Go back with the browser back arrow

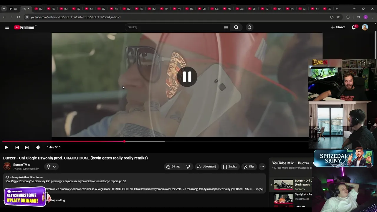pos(4,17)
